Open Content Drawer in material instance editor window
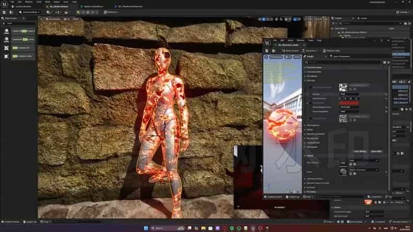The height and width of the screenshot is (232, 413). (x=274, y=197)
